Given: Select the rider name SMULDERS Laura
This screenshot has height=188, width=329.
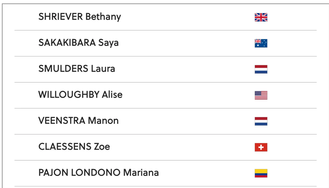Looking at the screenshot, I should (x=77, y=69).
